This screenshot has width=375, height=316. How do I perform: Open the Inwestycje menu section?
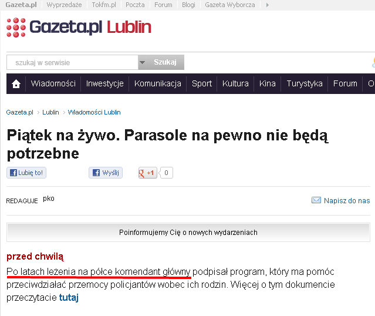[x=104, y=83]
